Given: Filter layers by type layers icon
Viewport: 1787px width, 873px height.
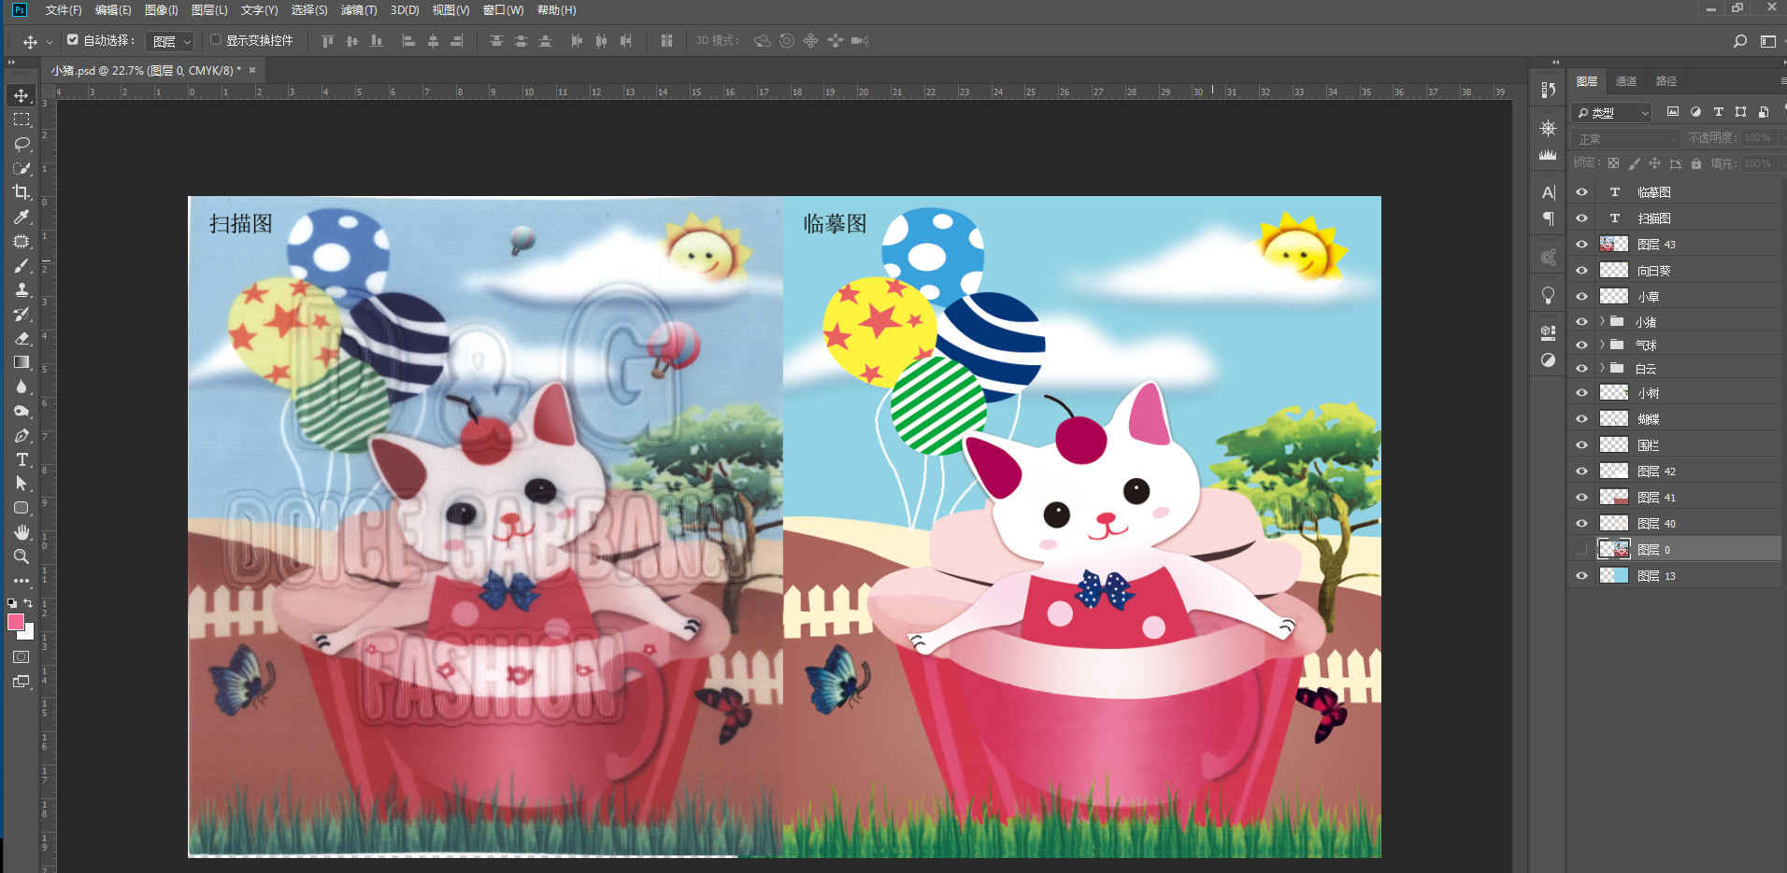Looking at the screenshot, I should 1718,112.
